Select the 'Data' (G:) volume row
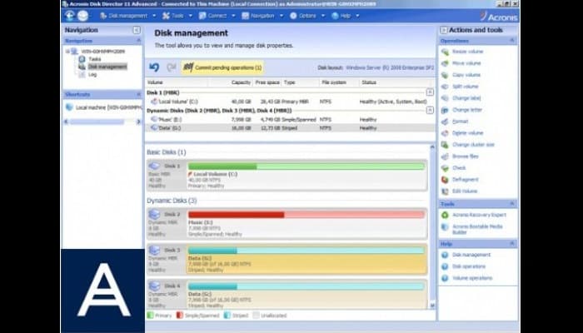Screen dimensions: 583x333 [x=289, y=128]
